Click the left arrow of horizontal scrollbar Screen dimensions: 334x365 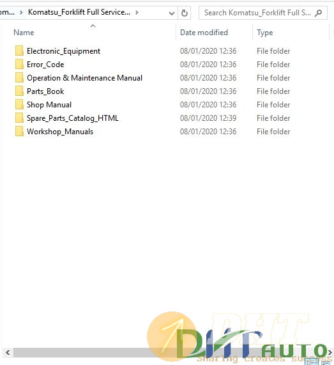click(8, 352)
